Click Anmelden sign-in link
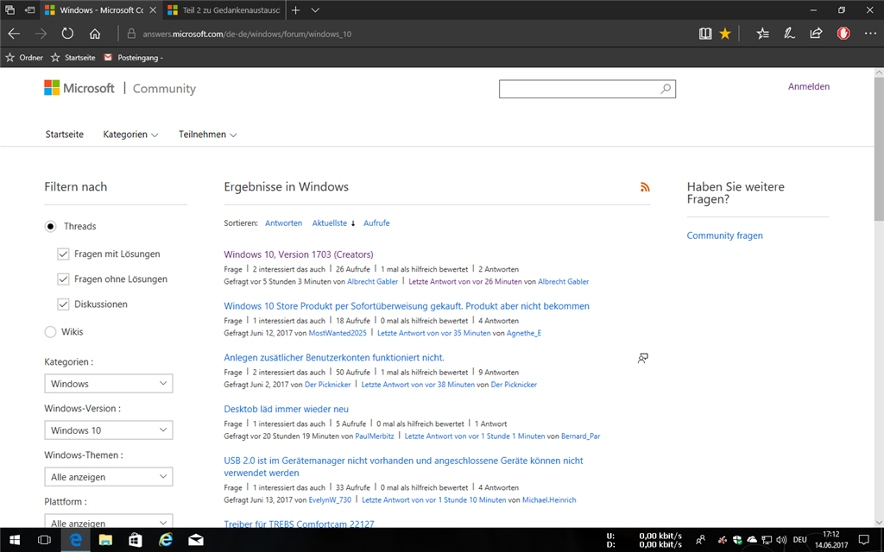Viewport: 884px width, 552px height. pos(808,86)
